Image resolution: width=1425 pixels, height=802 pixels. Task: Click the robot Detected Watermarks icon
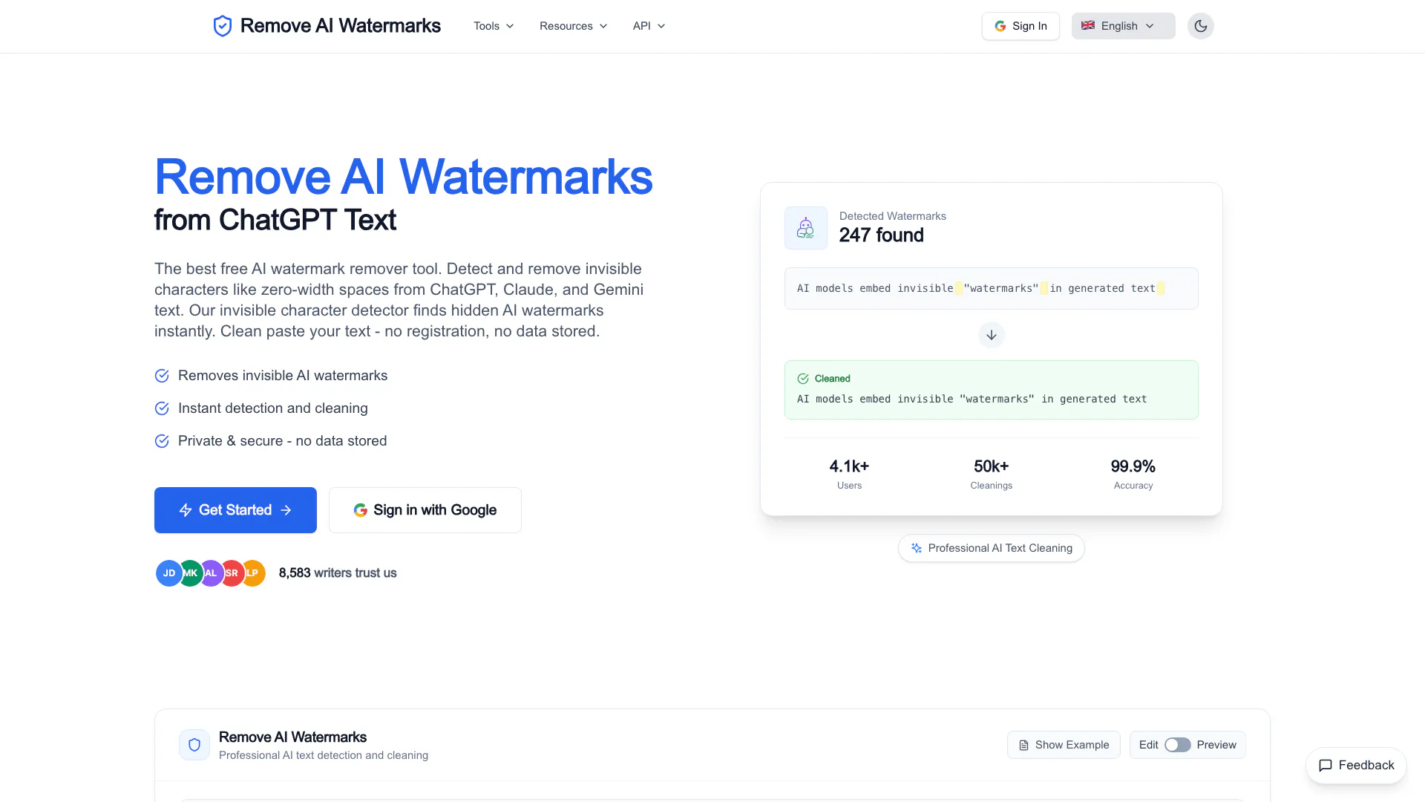(805, 228)
